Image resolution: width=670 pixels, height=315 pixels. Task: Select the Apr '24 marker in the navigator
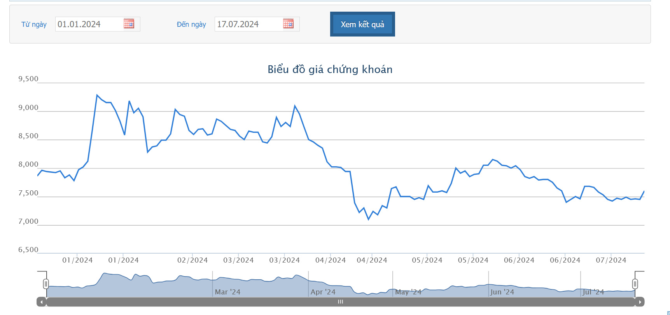click(x=323, y=292)
